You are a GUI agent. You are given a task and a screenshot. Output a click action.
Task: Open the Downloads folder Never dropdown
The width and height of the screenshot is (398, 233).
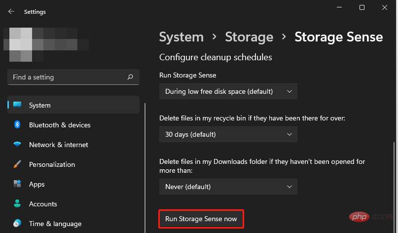point(228,187)
